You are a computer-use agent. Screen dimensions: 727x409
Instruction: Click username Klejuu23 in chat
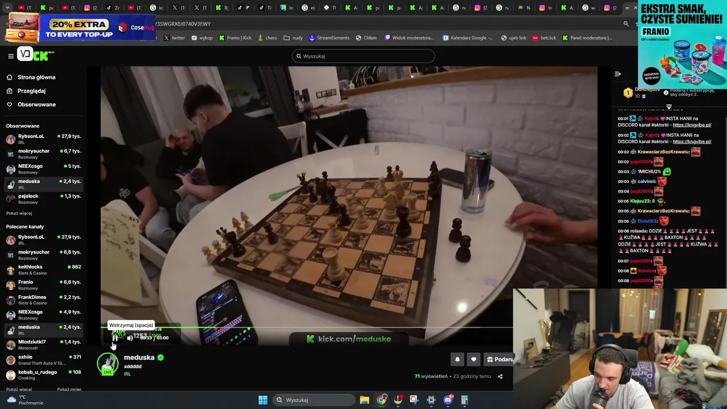tap(640, 201)
